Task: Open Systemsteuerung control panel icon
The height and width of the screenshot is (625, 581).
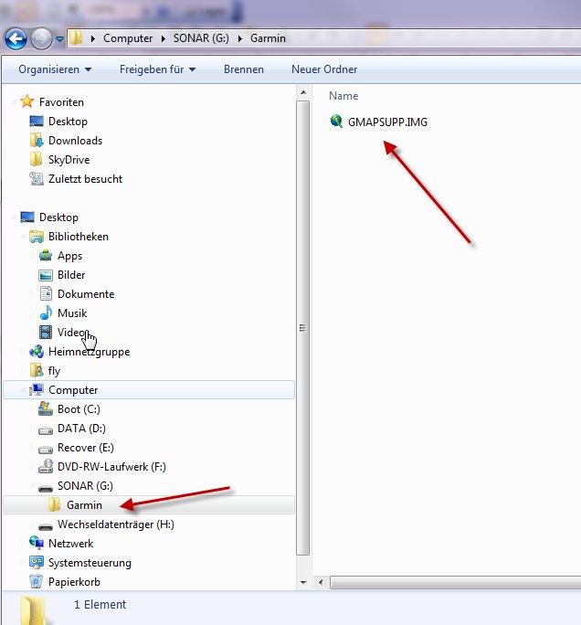Action: [37, 563]
